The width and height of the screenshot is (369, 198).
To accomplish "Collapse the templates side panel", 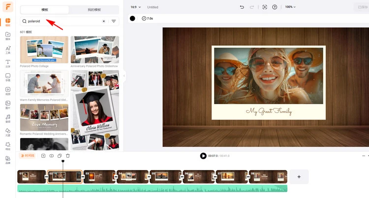I will pos(125,76).
